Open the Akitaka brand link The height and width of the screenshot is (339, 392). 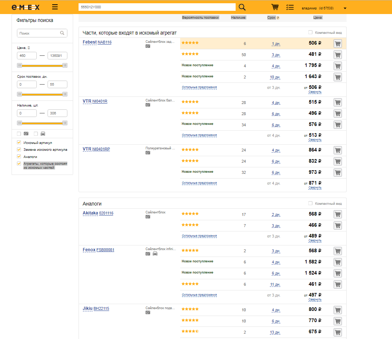click(90, 213)
